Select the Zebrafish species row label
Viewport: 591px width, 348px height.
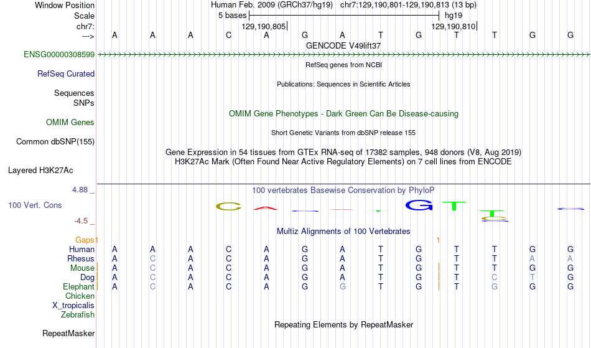(x=78, y=315)
